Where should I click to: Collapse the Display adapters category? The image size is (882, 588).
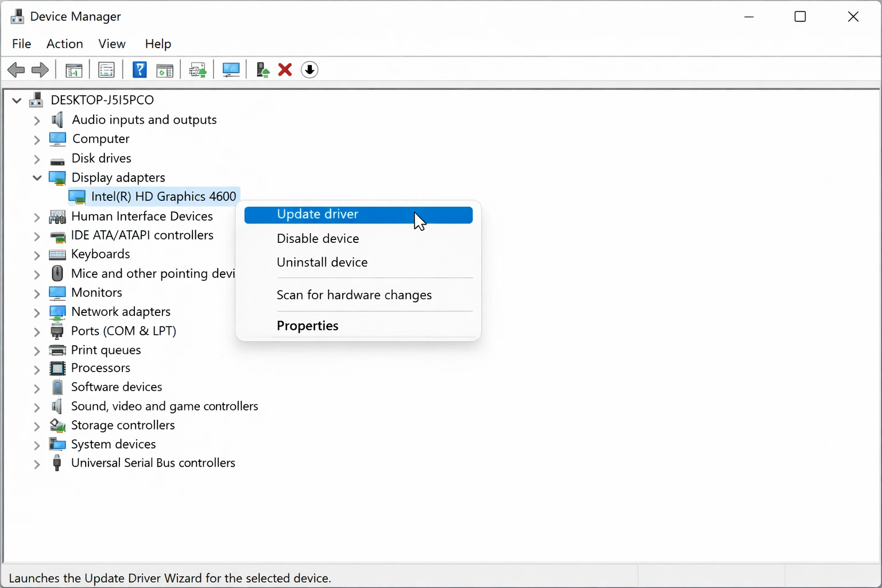tap(37, 178)
